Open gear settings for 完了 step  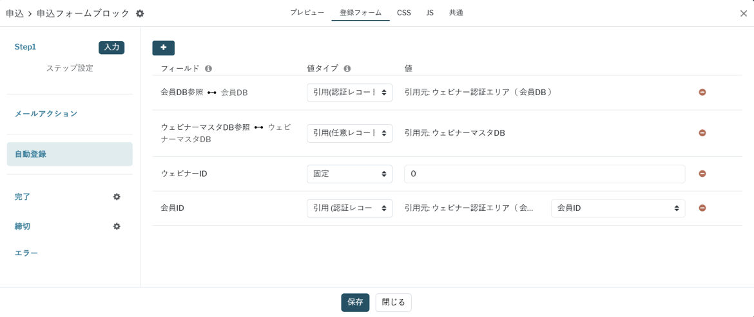click(117, 197)
